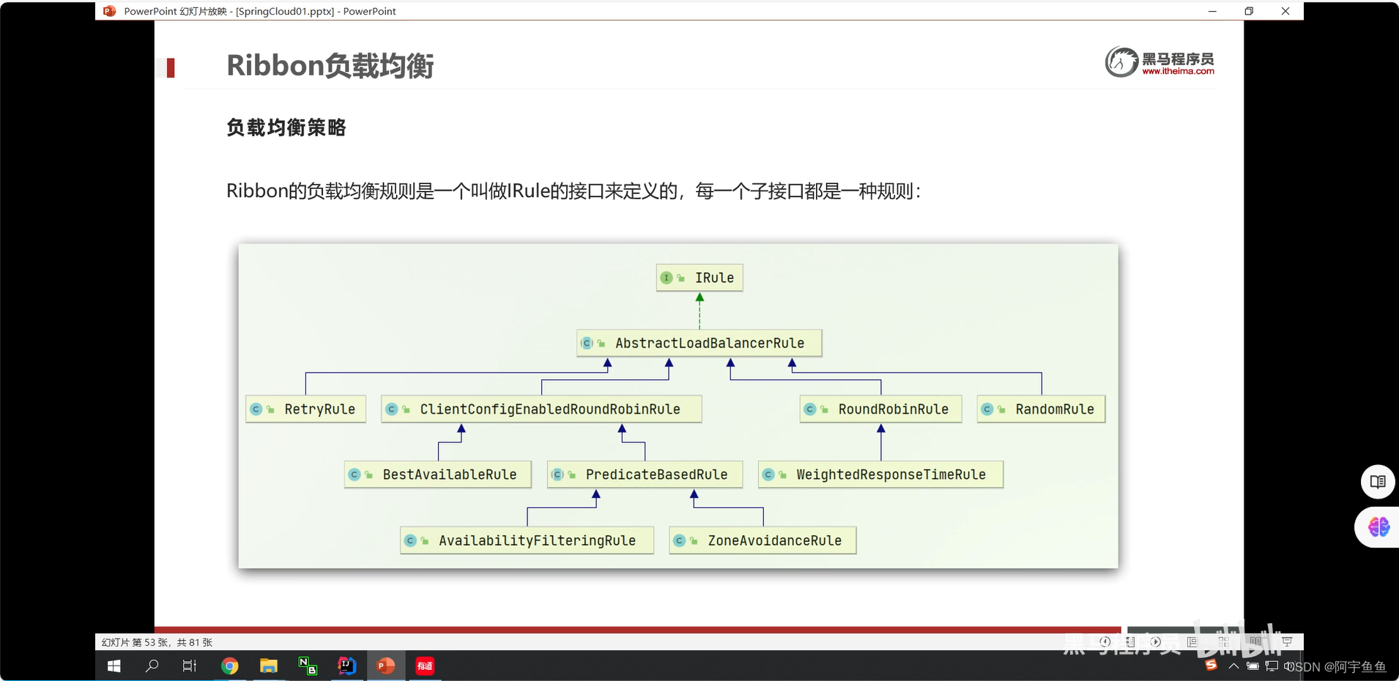Switch to Normal view in status bar
Viewport: 1399px width, 681px height.
click(x=1192, y=641)
